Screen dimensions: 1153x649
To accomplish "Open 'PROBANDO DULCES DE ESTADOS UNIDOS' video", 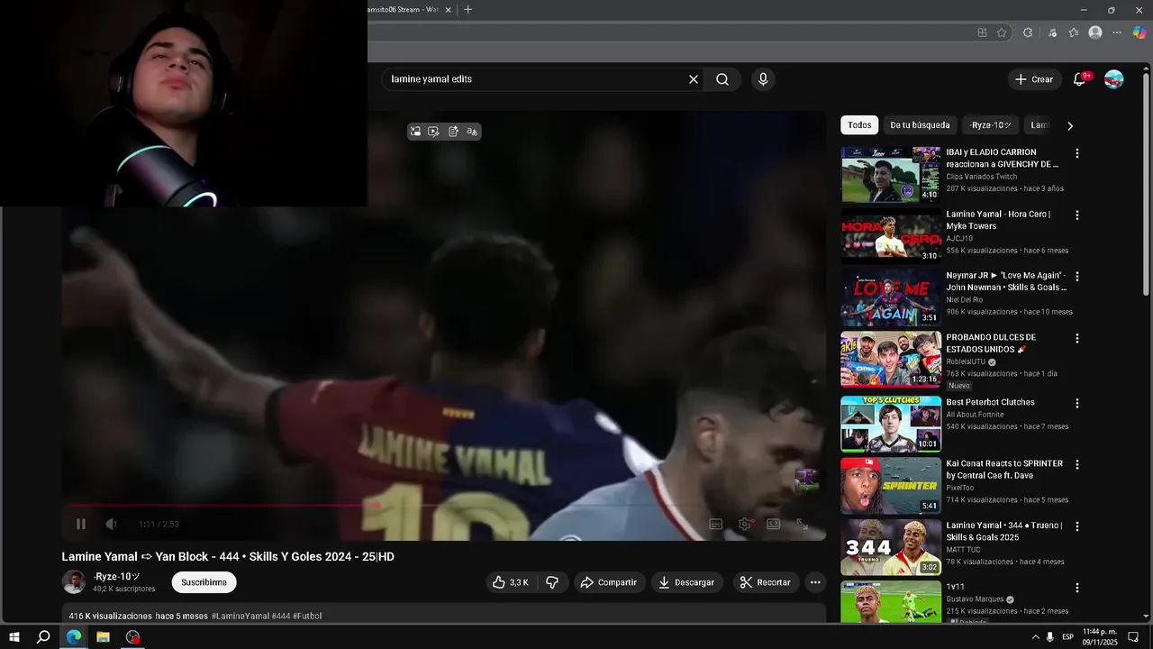I will (x=991, y=343).
